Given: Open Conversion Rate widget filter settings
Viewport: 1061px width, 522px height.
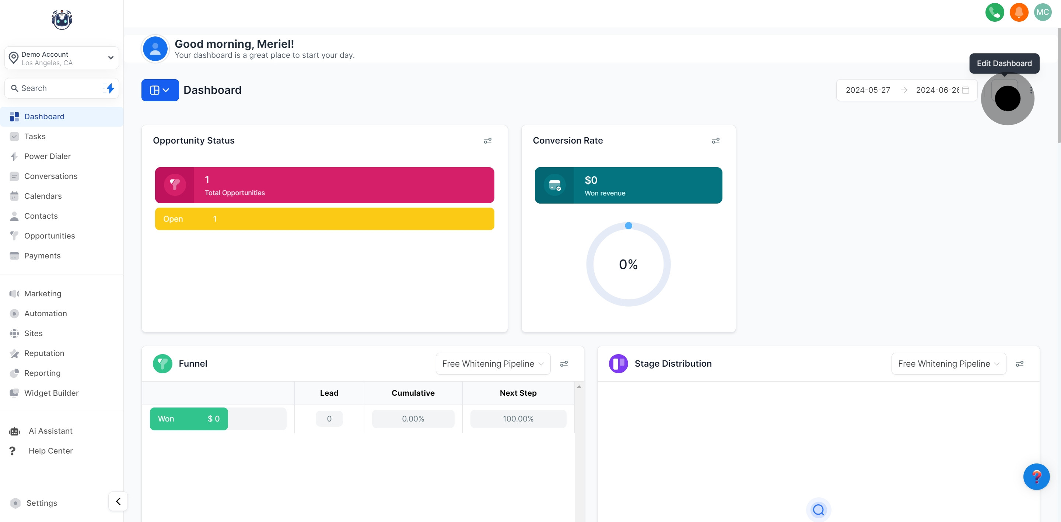Looking at the screenshot, I should (715, 141).
